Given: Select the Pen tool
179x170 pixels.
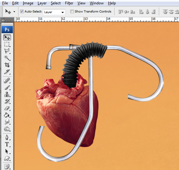Looking at the screenshot, I should pos(7,137).
